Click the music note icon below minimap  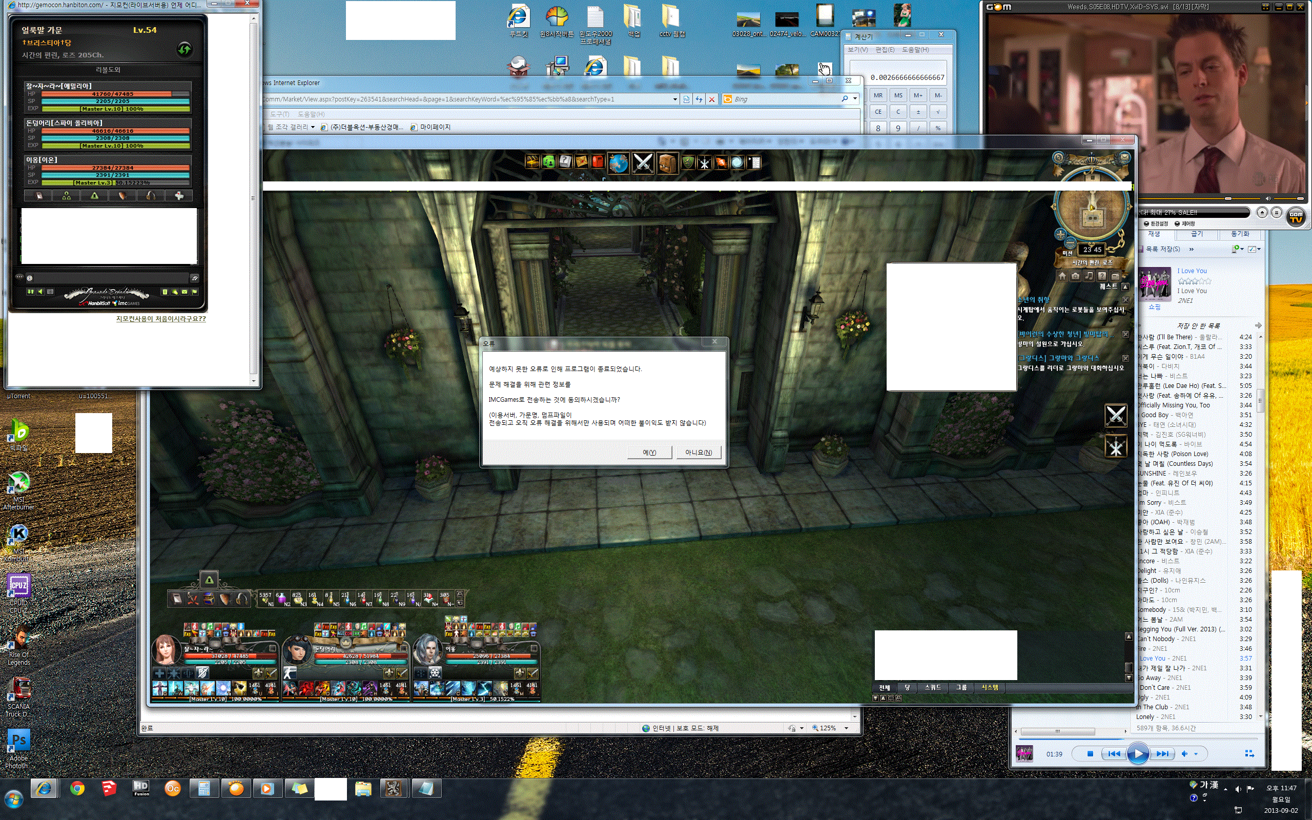[1089, 276]
